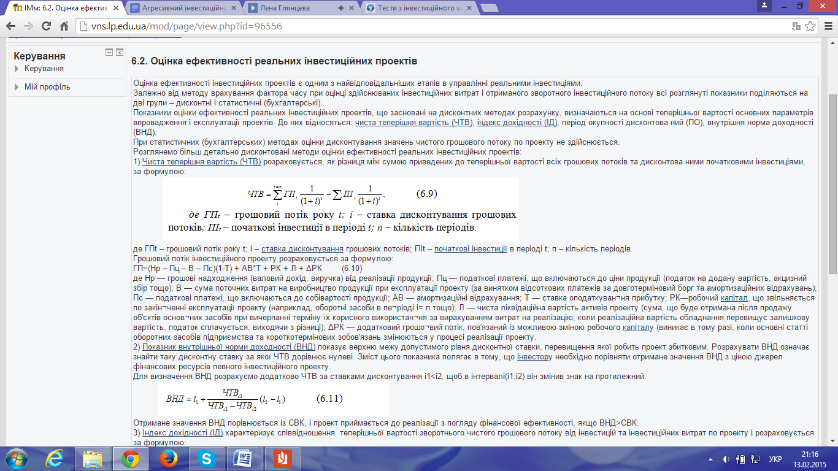Click the volume speaker icon in the tray

pos(726,459)
